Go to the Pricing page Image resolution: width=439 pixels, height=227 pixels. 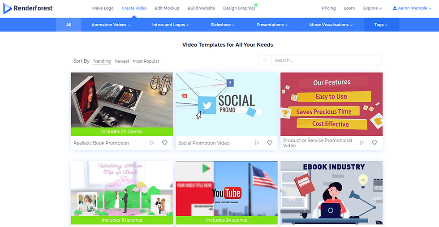tap(329, 8)
